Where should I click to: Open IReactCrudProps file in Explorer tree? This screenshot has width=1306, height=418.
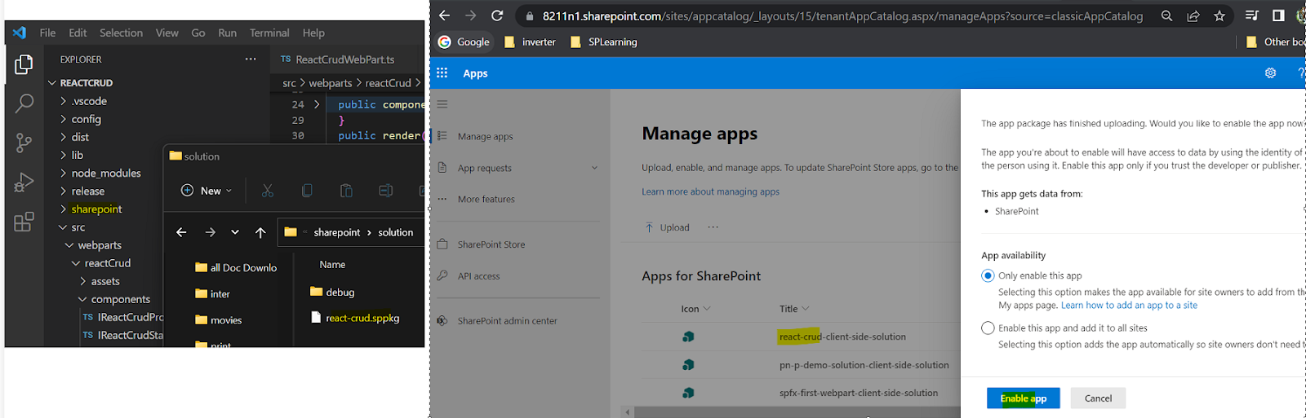123,317
